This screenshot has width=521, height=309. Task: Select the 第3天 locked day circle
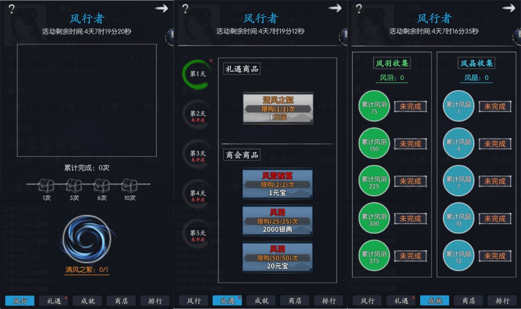[x=197, y=154]
